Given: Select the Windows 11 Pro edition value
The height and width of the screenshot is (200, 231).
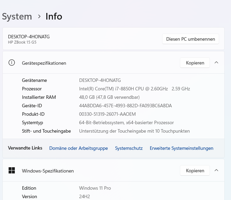Looking at the screenshot, I should pos(95,188).
